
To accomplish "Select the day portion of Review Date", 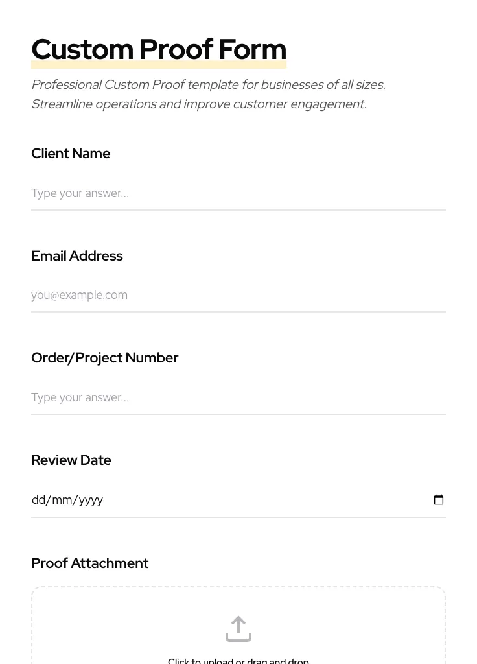I will (38, 500).
